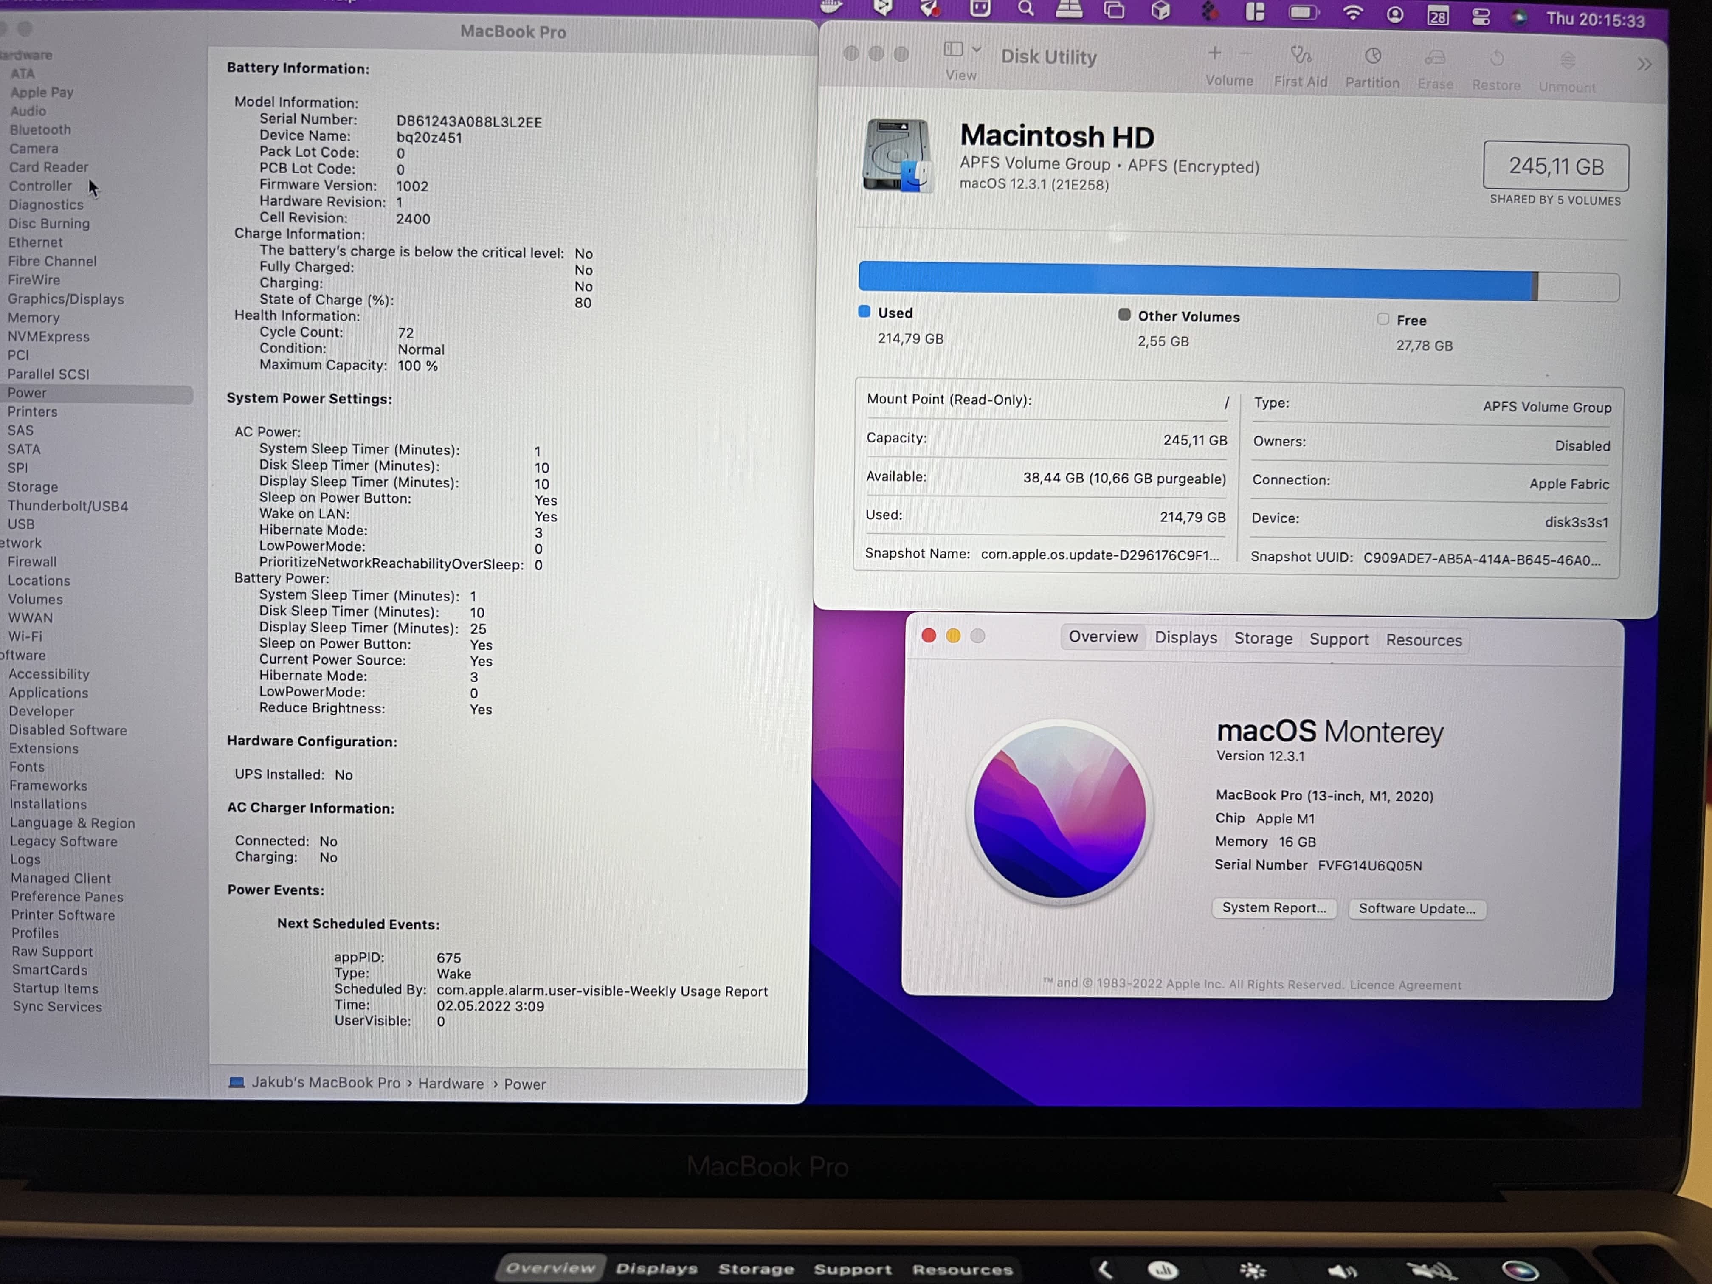Open Control Center from the menu bar

pos(1481,17)
